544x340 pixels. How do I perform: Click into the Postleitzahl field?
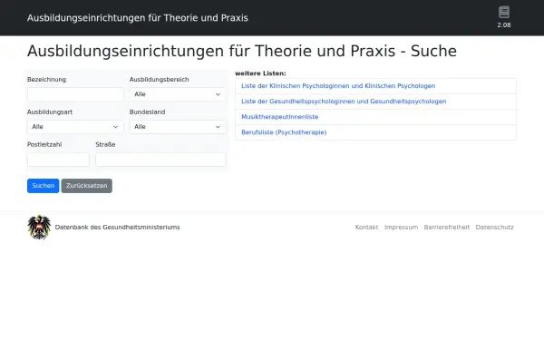58,160
